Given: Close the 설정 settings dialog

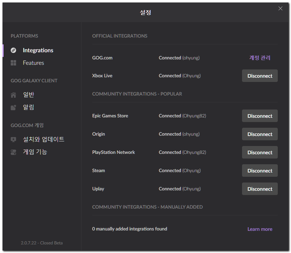Looking at the screenshot, I should coord(280,8).
